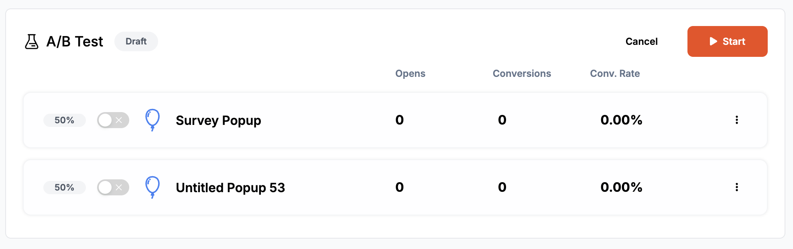Open the Untitled Popup 53 options dropdown
This screenshot has width=793, height=249.
click(737, 187)
